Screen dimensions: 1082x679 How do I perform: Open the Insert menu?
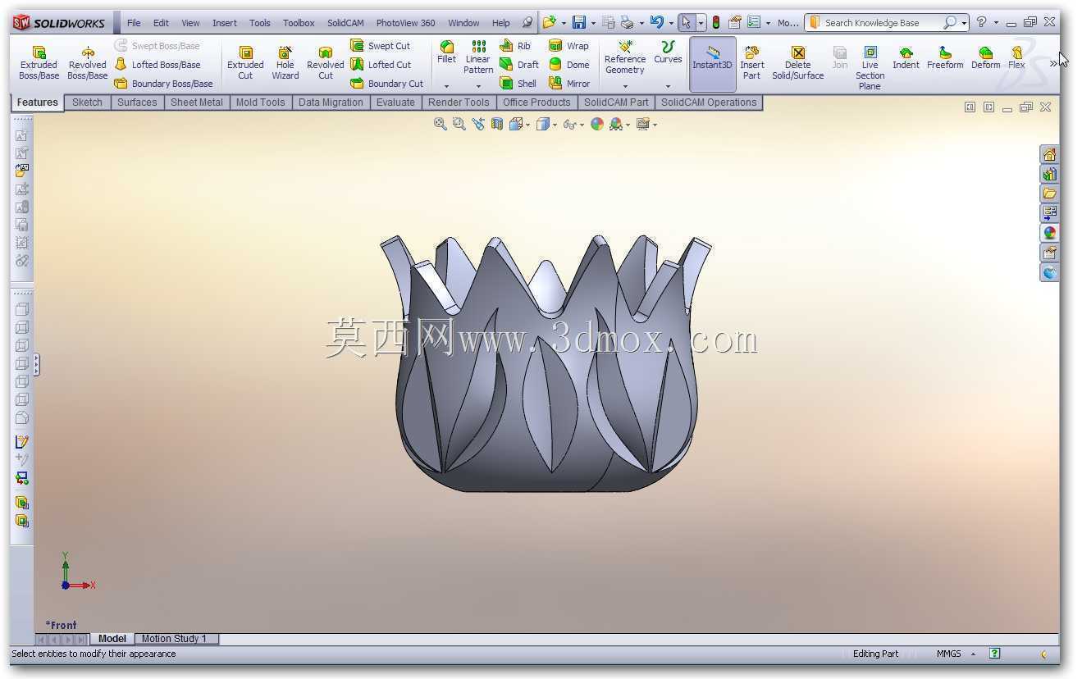click(224, 23)
